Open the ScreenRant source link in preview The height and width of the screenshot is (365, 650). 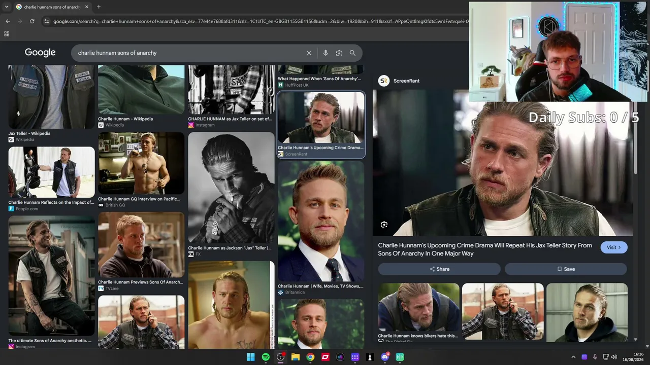pos(406,81)
